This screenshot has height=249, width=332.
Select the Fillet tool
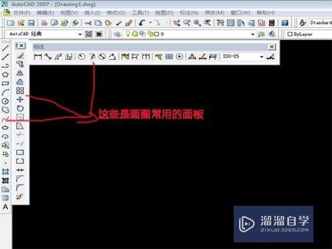(20, 187)
